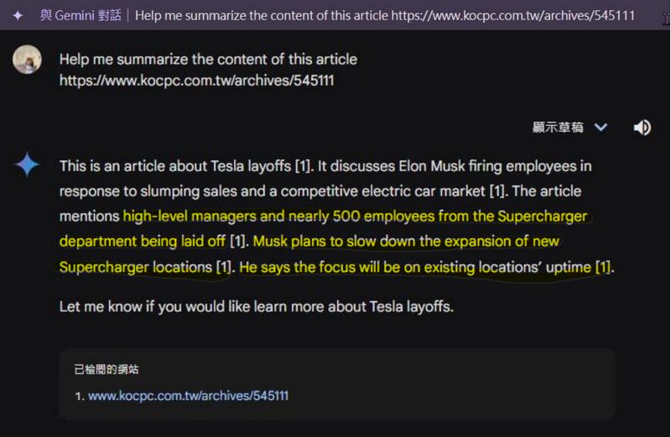Open citation [1] after "electric car market"
The height and width of the screenshot is (437, 671).
click(498, 191)
